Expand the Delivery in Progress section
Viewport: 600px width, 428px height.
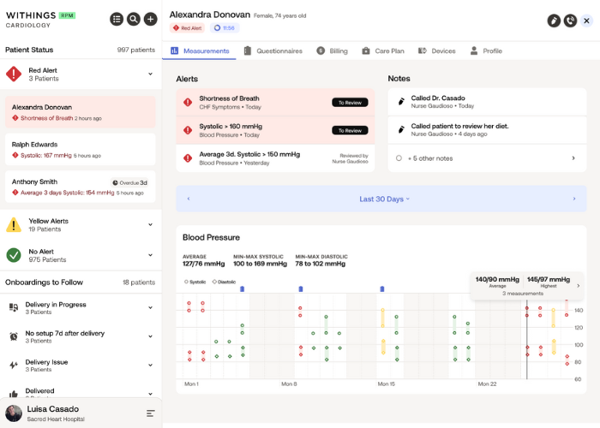150,308
